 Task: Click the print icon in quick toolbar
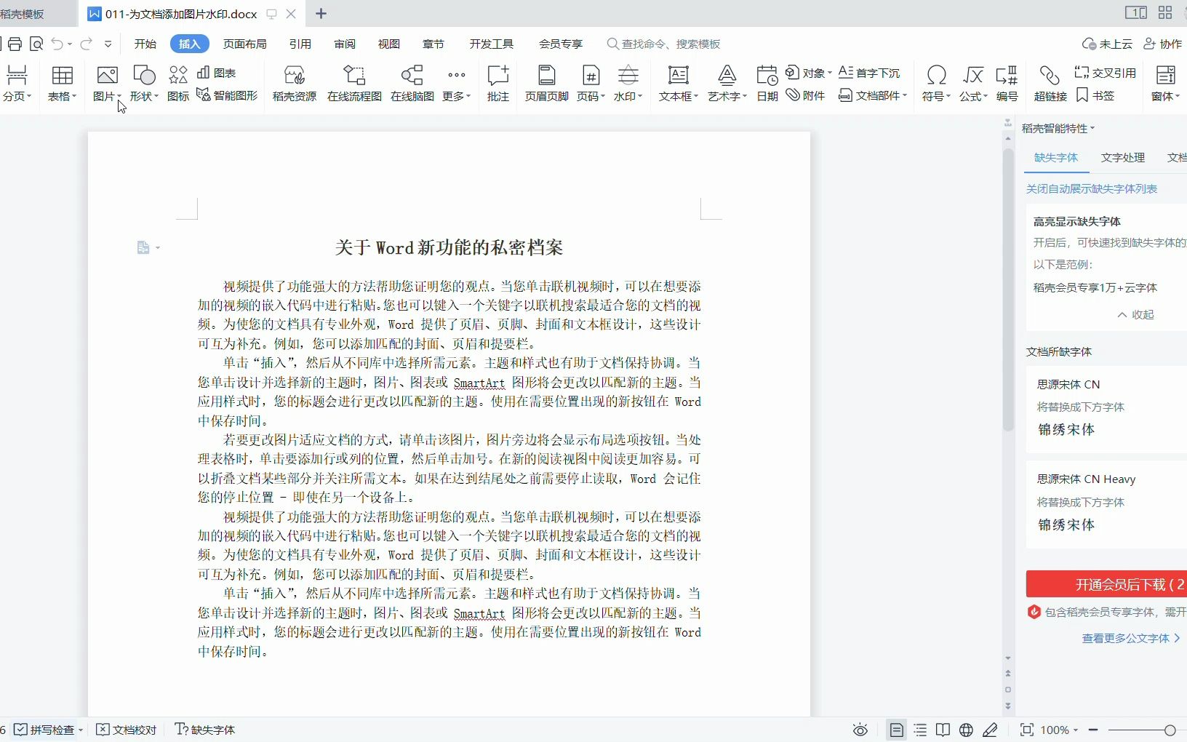pyautogui.click(x=15, y=44)
